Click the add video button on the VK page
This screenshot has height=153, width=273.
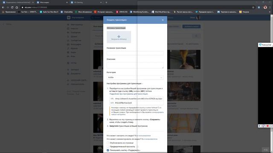click(x=192, y=26)
